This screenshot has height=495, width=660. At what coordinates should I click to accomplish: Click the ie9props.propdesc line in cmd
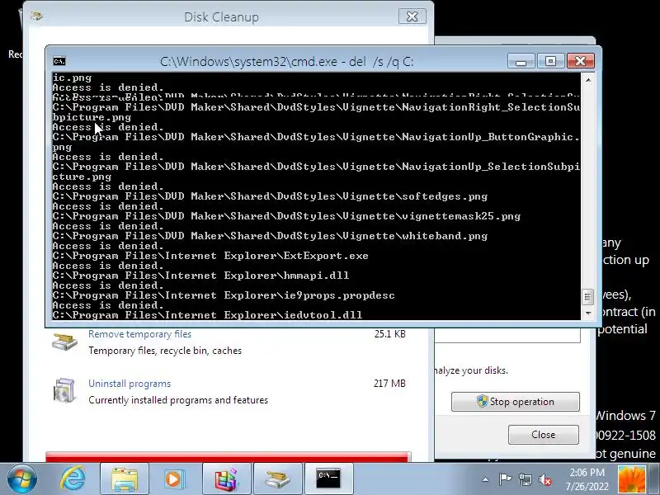point(224,295)
